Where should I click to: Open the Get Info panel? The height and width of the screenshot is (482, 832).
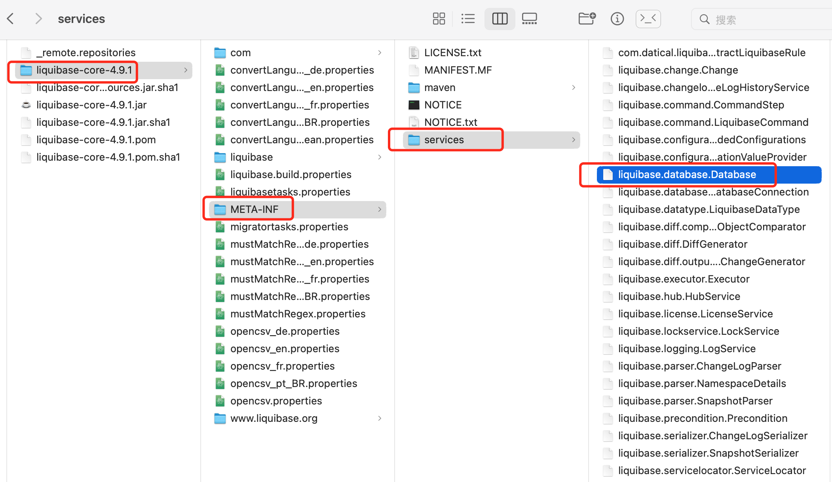click(617, 18)
